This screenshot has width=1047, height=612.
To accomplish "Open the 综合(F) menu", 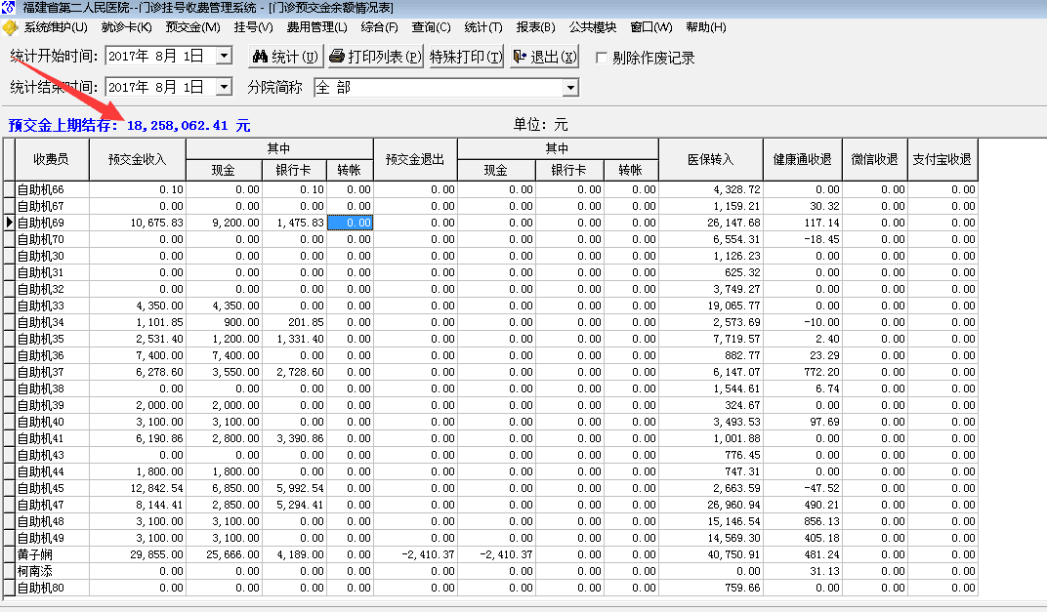I will pos(379,27).
